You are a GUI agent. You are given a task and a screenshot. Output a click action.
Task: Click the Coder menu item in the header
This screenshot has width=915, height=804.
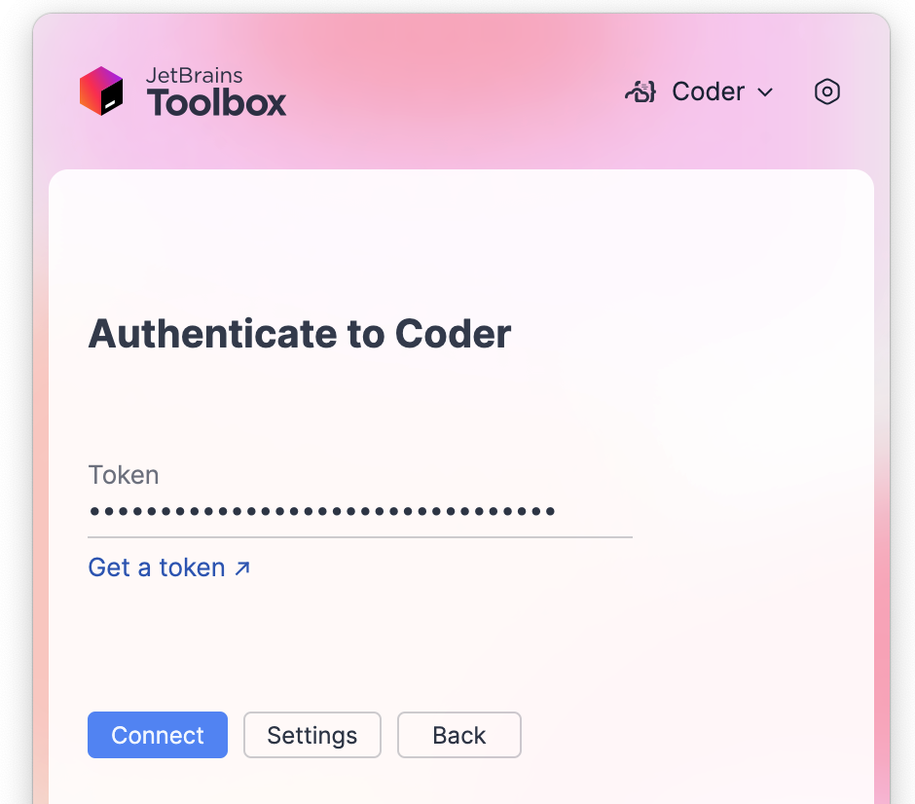(x=708, y=91)
